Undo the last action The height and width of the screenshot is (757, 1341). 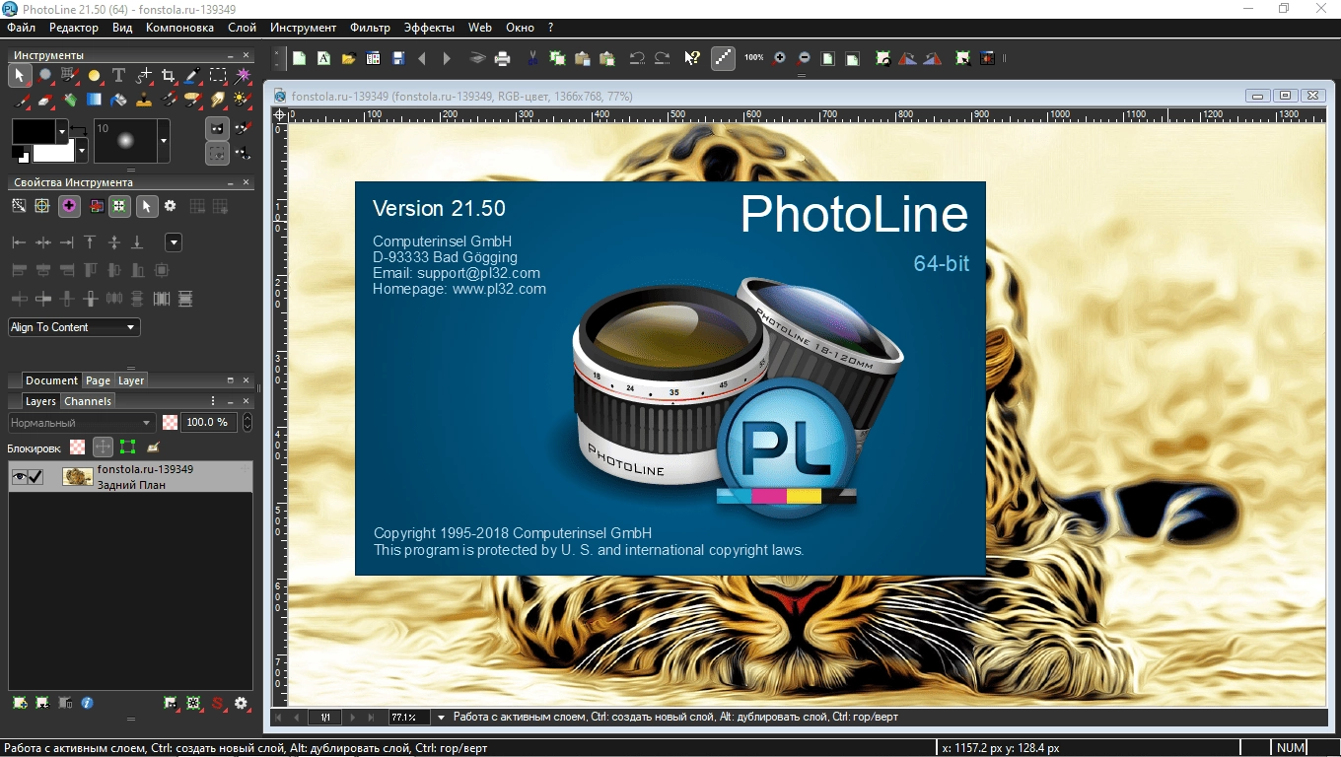(637, 58)
